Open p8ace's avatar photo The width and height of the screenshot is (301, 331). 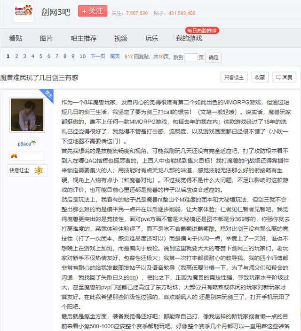point(27,115)
